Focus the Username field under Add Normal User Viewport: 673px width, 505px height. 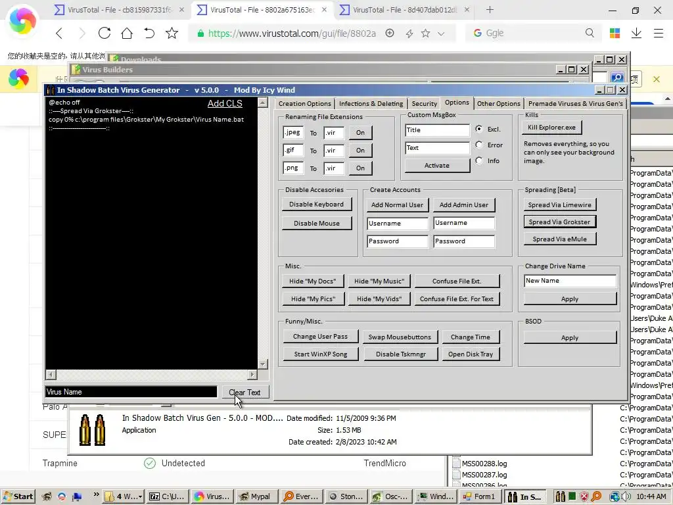coord(398,224)
